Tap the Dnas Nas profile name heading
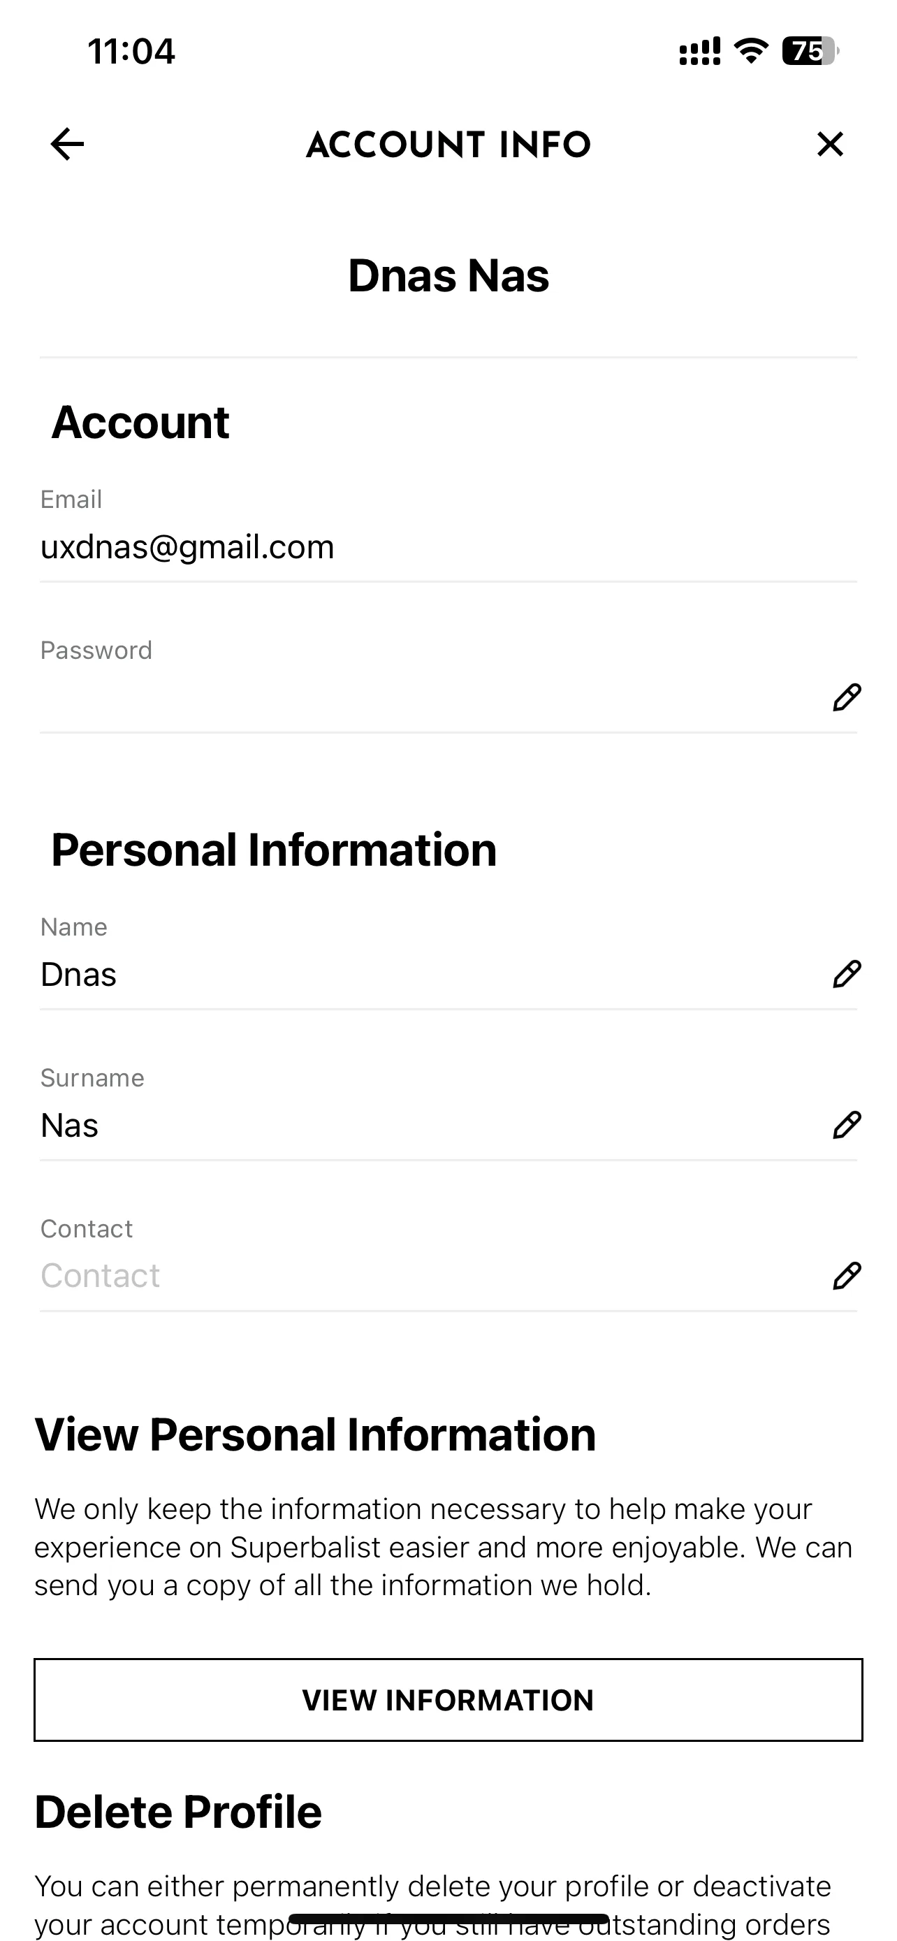Image resolution: width=897 pixels, height=1941 pixels. point(448,275)
